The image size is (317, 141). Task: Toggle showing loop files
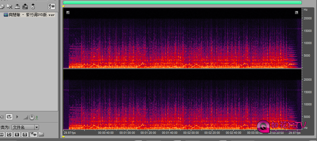coord(9,134)
